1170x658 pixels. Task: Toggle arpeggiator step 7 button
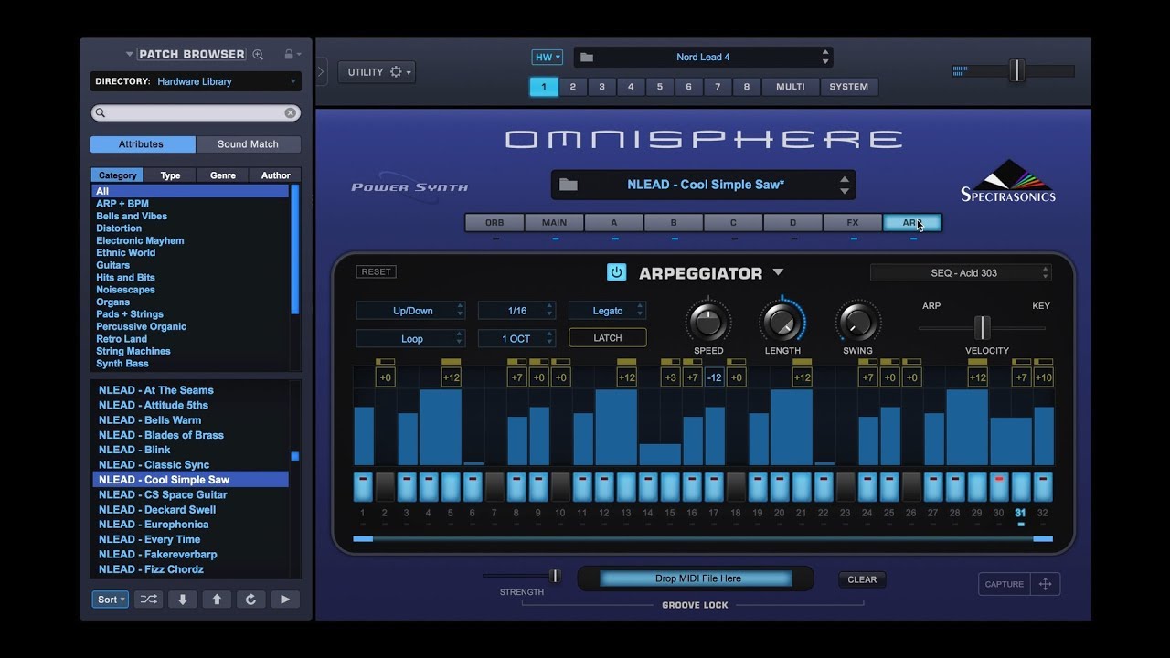coord(495,486)
